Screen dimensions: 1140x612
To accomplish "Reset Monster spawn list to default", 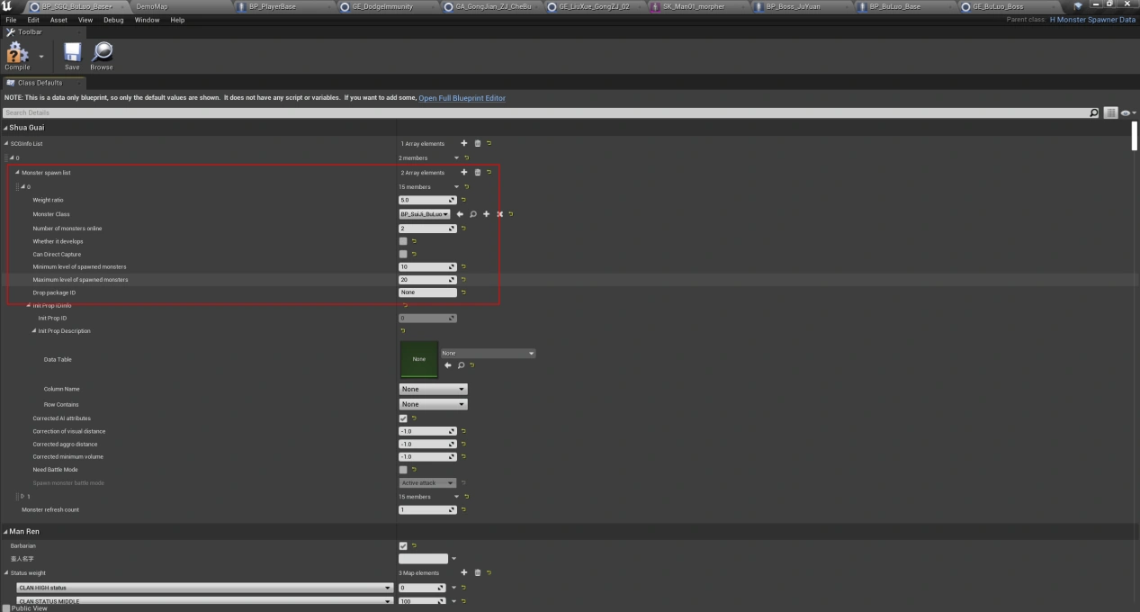I will click(x=489, y=172).
